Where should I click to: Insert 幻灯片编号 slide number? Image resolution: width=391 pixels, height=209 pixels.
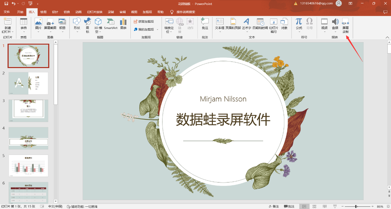(x=274, y=26)
